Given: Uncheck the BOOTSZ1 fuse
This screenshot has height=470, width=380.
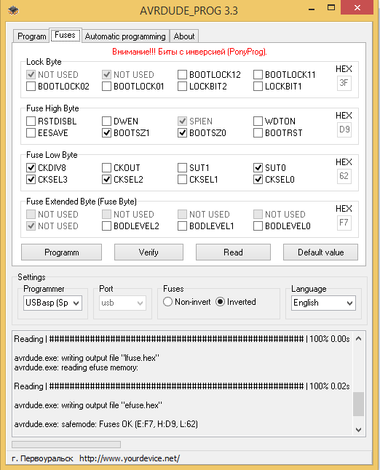Looking at the screenshot, I should point(106,133).
